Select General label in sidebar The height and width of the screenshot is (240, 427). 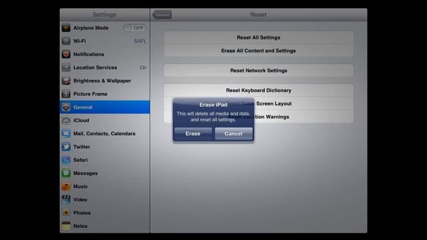[x=83, y=107]
